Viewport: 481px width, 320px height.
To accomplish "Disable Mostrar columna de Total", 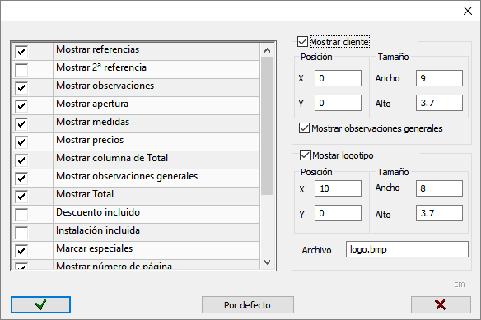I will coord(21,160).
